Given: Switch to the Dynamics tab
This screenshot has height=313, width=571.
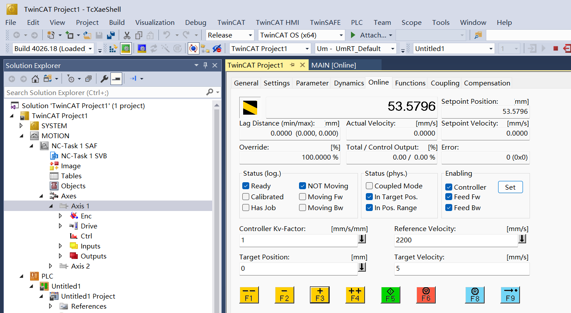Looking at the screenshot, I should 349,83.
